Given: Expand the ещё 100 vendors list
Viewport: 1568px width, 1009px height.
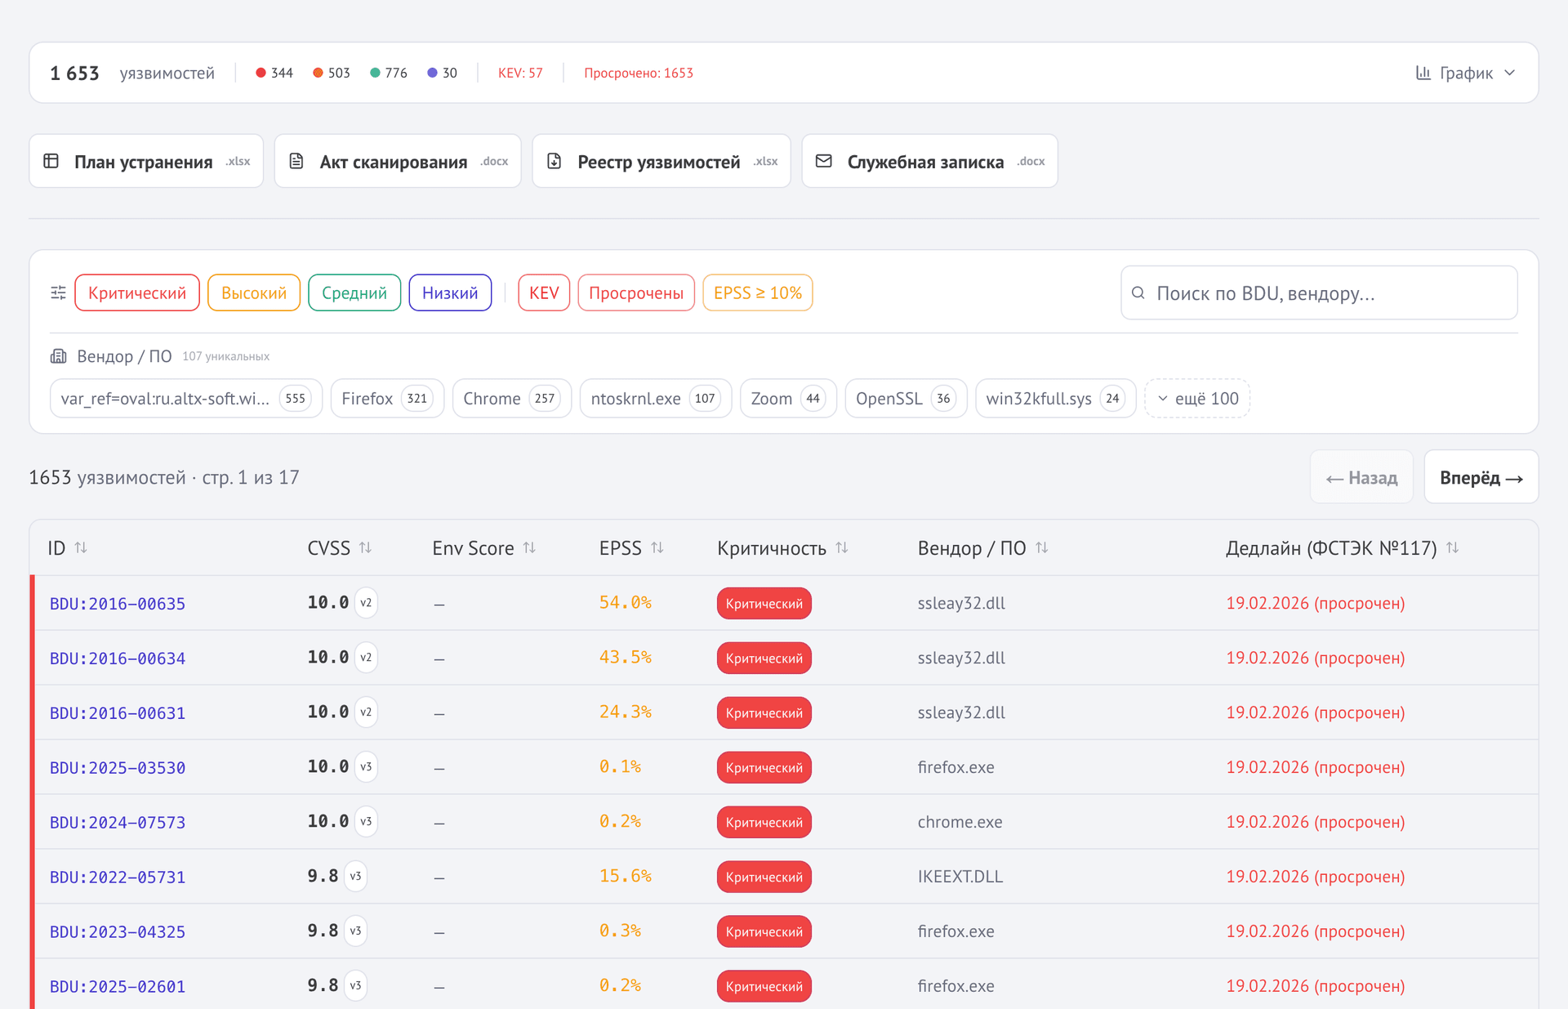Looking at the screenshot, I should 1197,398.
